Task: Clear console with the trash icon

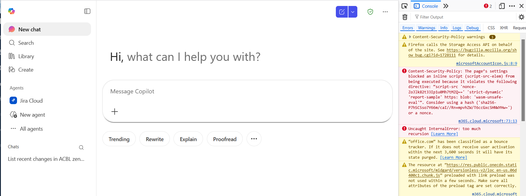Action: 405,17
